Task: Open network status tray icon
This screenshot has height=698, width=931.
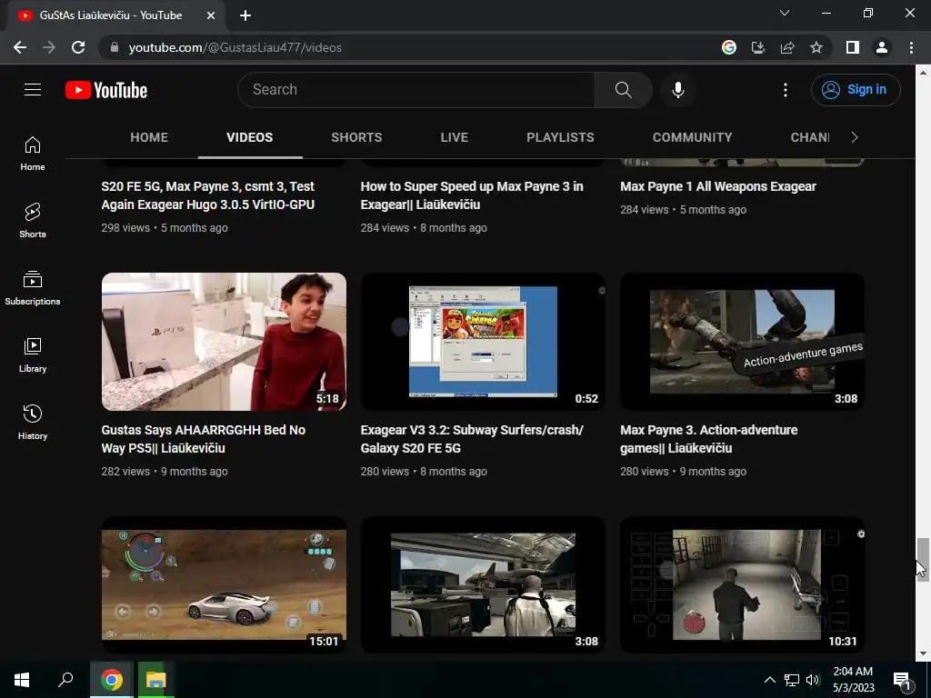Action: [792, 680]
